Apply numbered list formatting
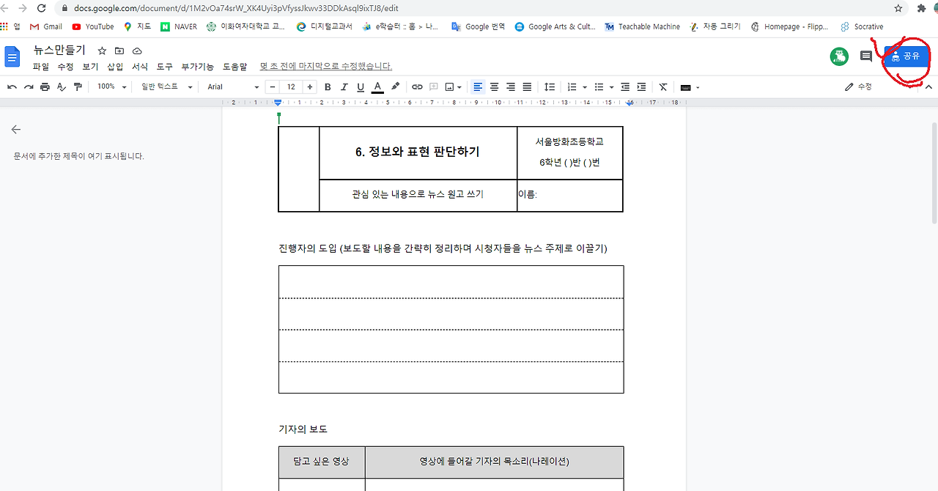The image size is (938, 491). click(x=572, y=86)
